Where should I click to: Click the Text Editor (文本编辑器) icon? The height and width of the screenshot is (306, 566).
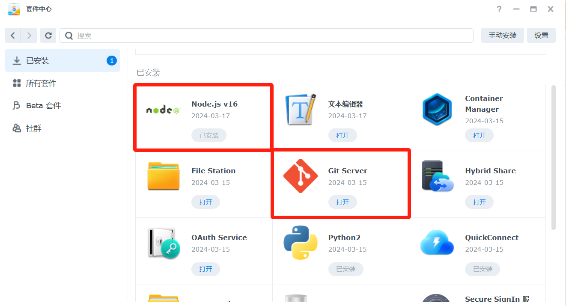click(x=301, y=110)
